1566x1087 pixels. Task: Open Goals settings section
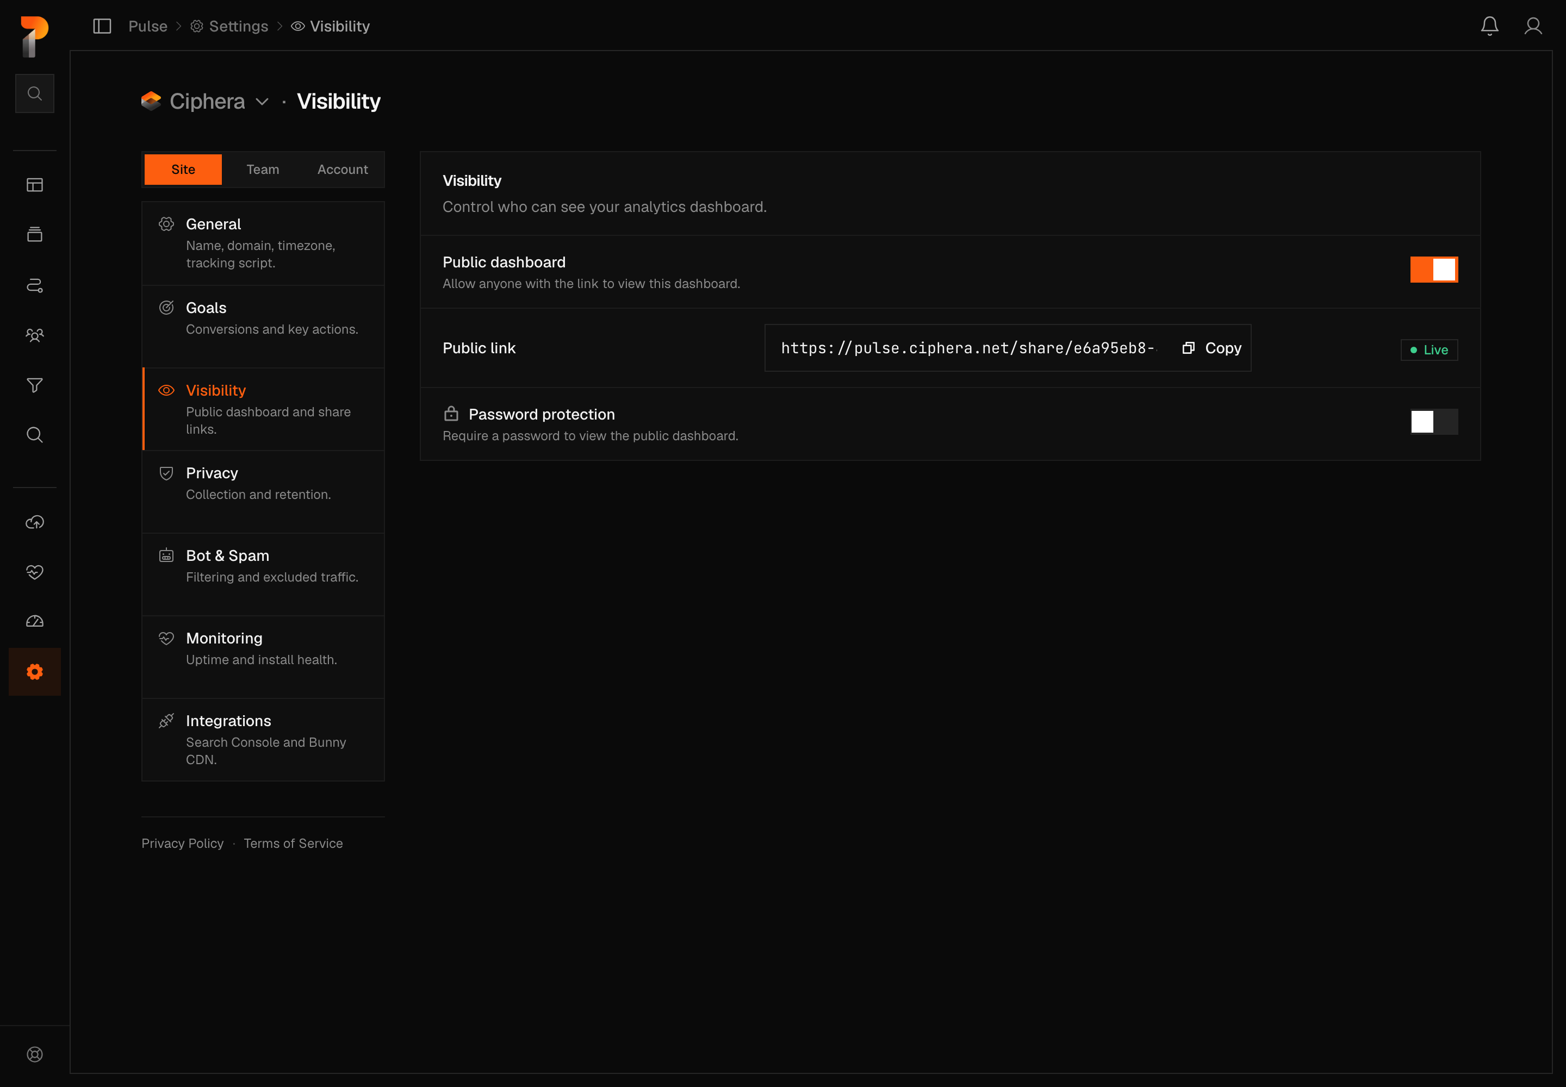[263, 326]
